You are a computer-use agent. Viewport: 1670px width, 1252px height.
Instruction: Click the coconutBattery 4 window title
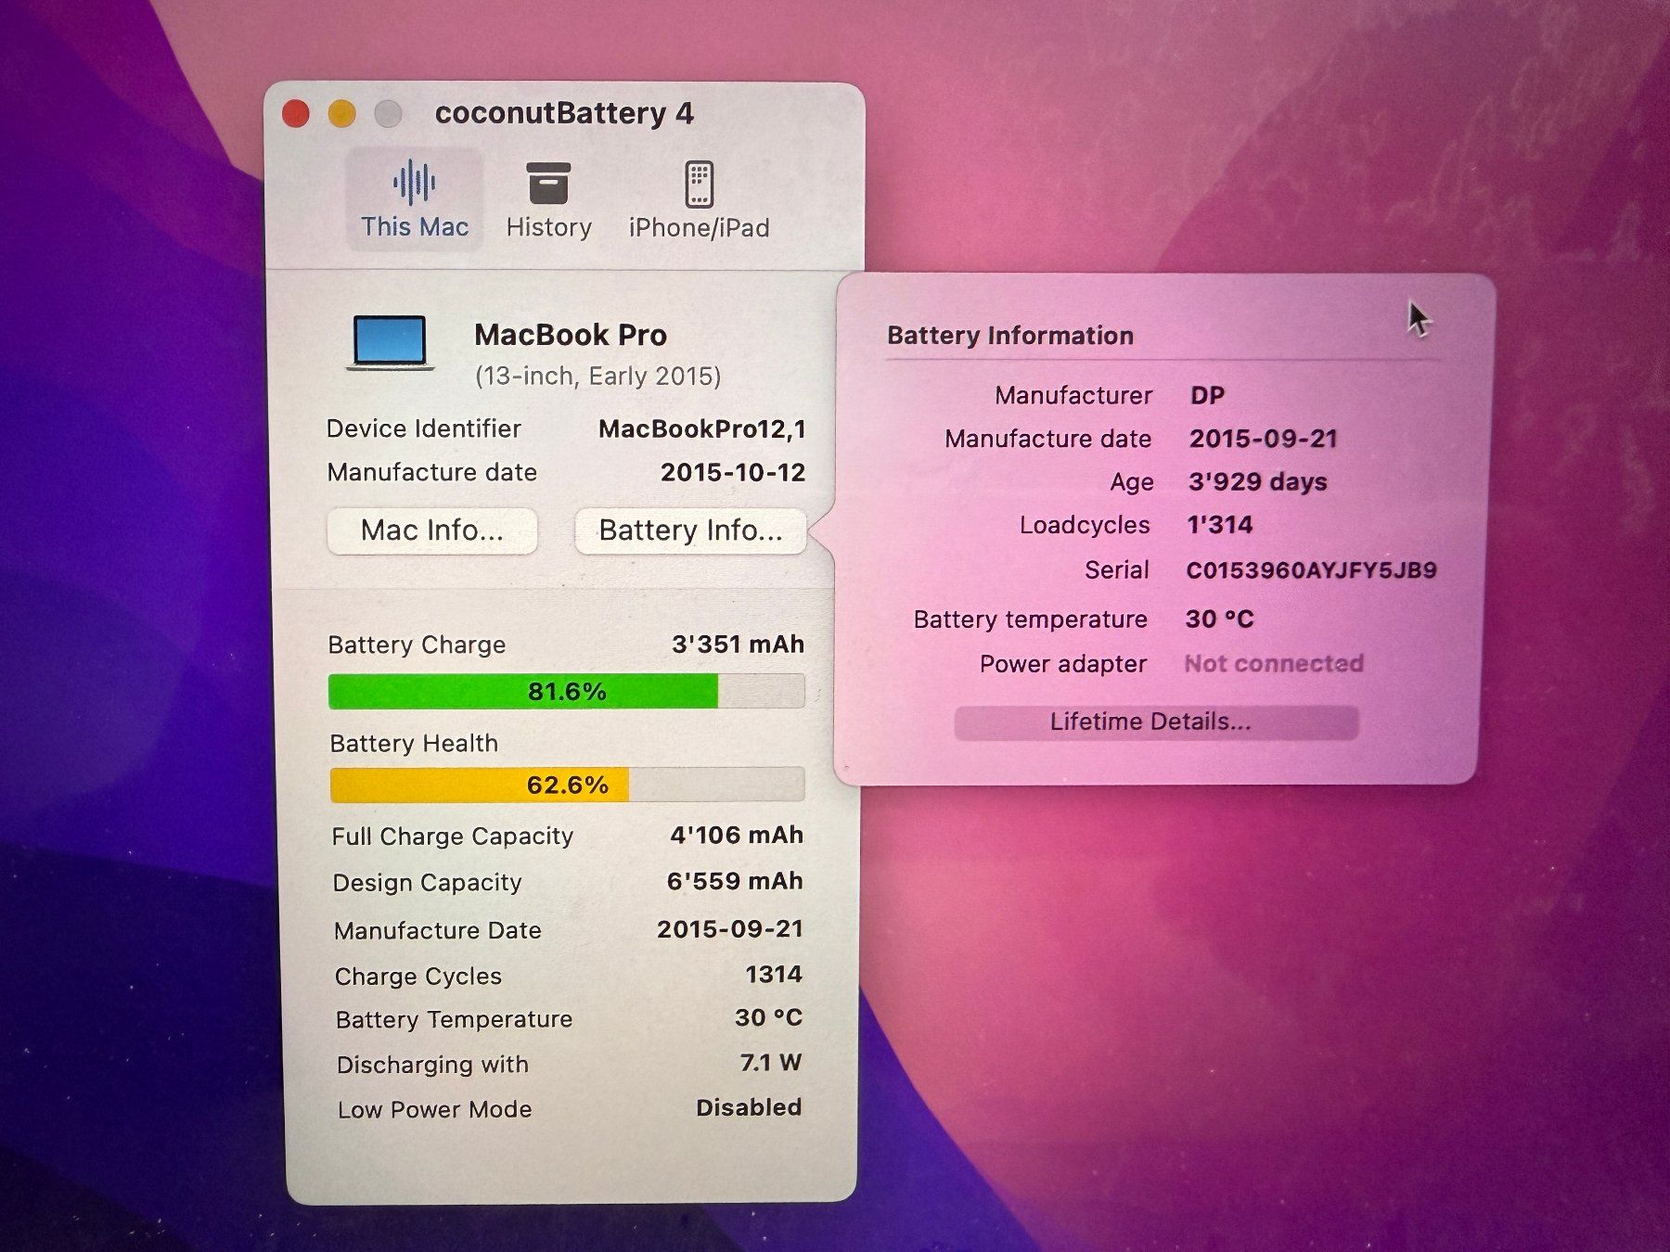[x=564, y=113]
